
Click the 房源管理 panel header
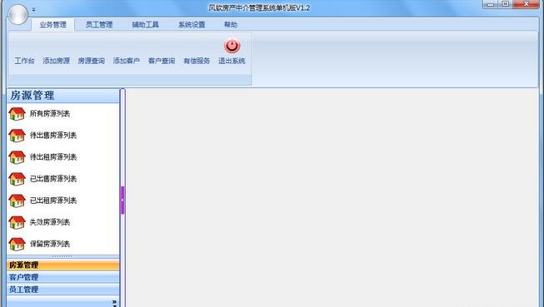62,96
